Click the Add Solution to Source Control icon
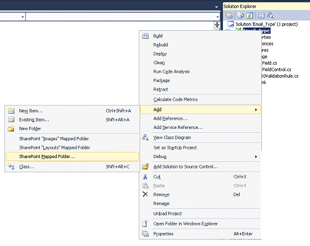 (146, 166)
